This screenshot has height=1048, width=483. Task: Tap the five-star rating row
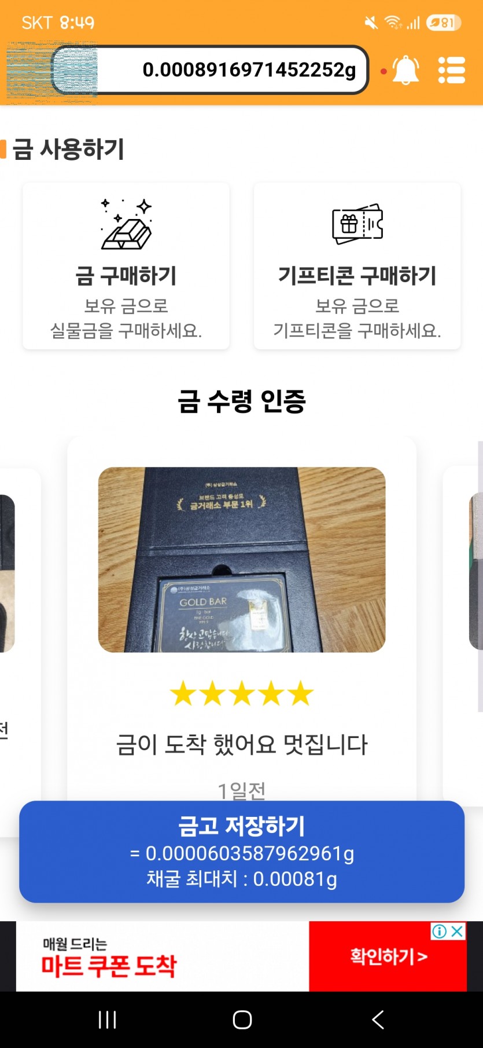click(x=242, y=693)
